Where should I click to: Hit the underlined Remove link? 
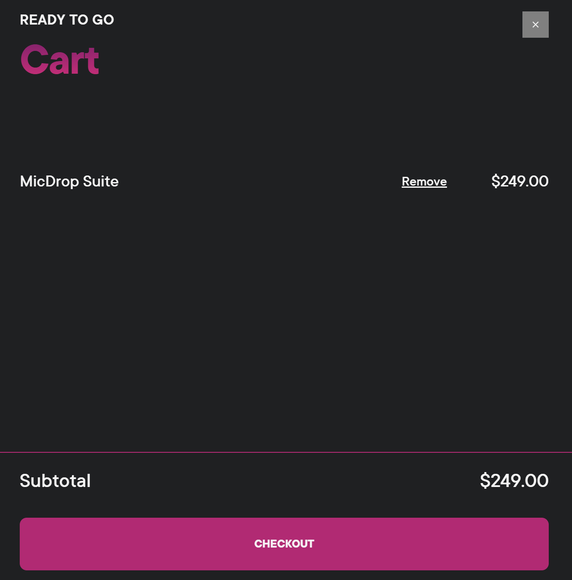pyautogui.click(x=424, y=182)
